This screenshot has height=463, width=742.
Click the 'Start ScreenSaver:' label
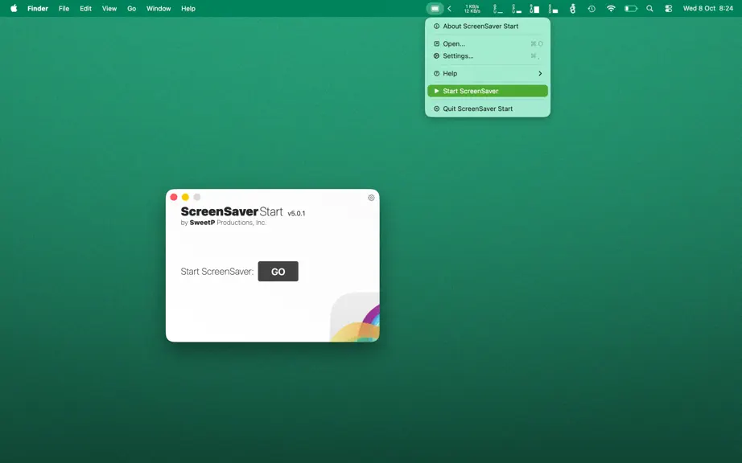(x=217, y=272)
